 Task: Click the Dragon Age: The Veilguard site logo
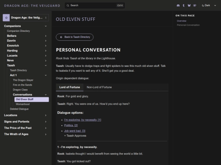click(32, 6)
